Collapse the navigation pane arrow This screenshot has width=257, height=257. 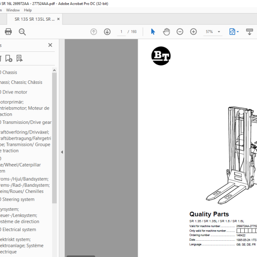click(62, 152)
